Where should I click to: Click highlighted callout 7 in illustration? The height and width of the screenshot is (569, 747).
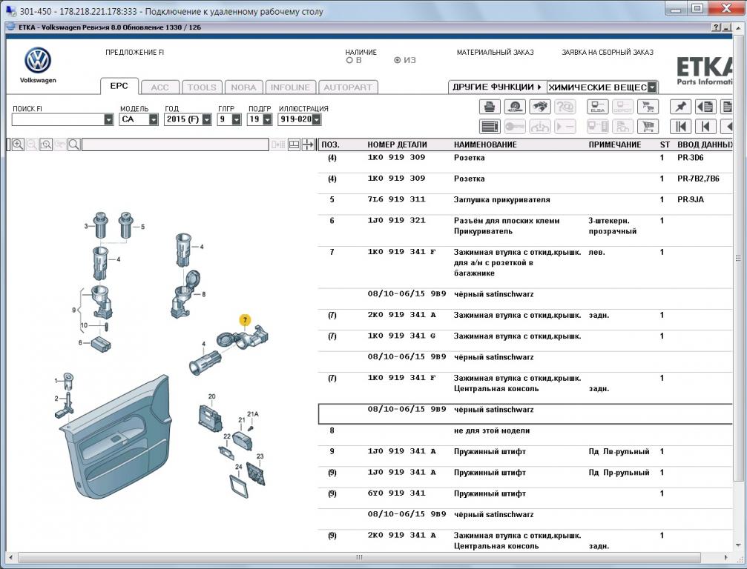click(245, 320)
